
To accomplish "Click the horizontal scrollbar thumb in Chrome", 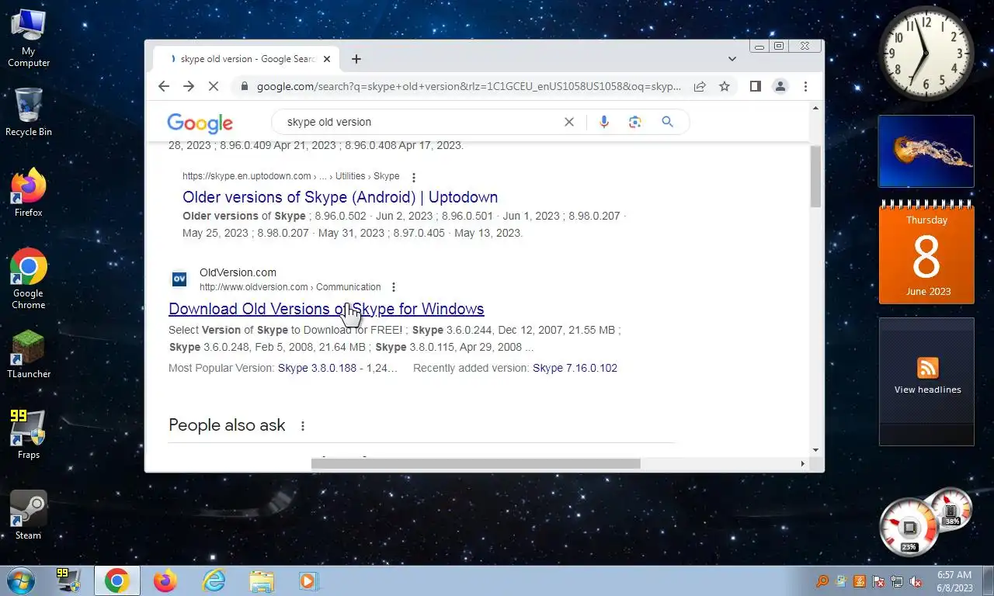I will [x=475, y=463].
